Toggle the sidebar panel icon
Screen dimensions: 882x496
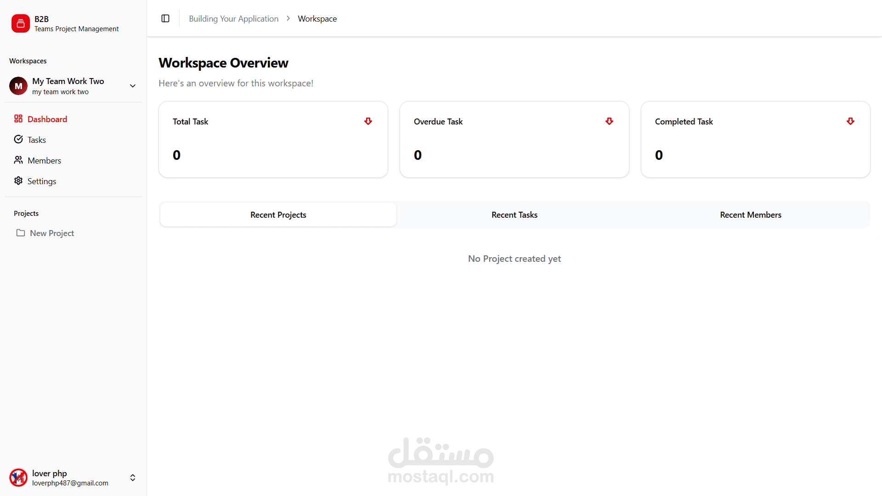(x=165, y=18)
